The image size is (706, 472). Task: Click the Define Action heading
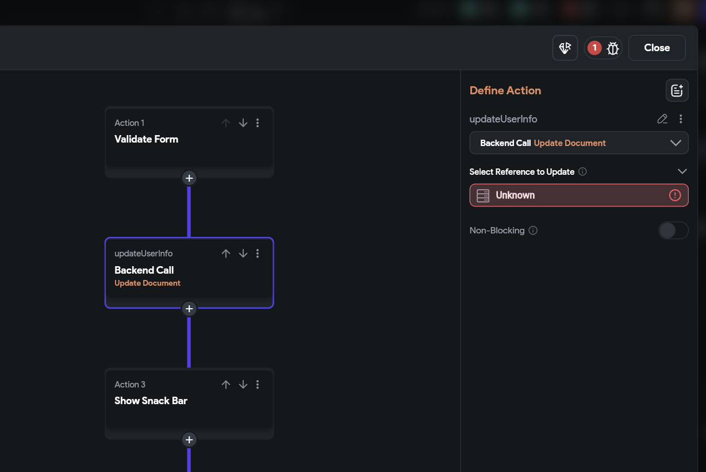tap(505, 90)
